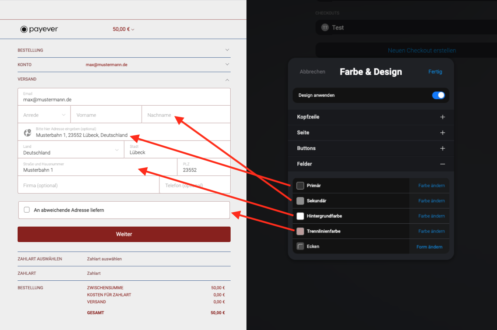497x330 pixels.
Task: Click Farbe ändern for Hintergrundfarbe
Action: tap(431, 216)
